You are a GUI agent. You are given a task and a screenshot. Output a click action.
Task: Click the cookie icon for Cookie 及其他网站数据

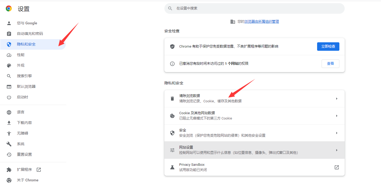pyautogui.click(x=172, y=116)
